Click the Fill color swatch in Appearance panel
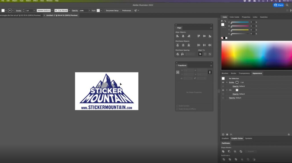292x163 pixels. (237, 90)
